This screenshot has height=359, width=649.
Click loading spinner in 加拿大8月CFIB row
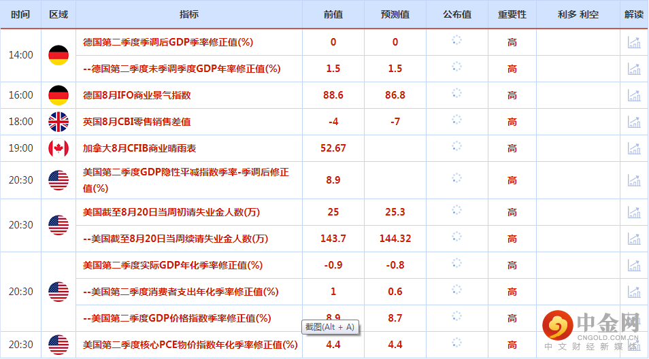[456, 146]
